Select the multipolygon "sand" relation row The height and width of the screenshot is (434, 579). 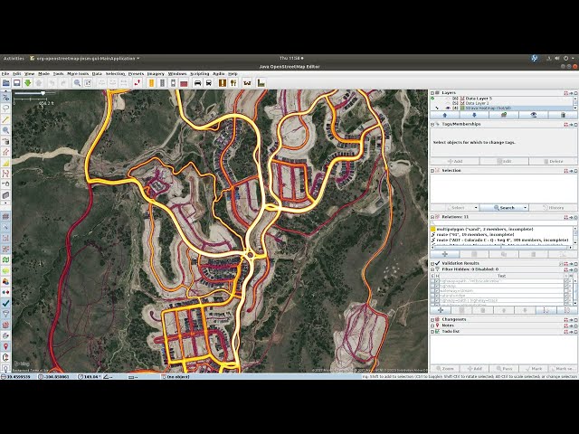tap(501, 229)
